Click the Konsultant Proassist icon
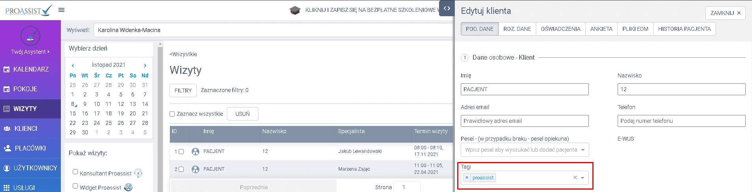Viewport: 752px width, 192px height. [x=138, y=173]
